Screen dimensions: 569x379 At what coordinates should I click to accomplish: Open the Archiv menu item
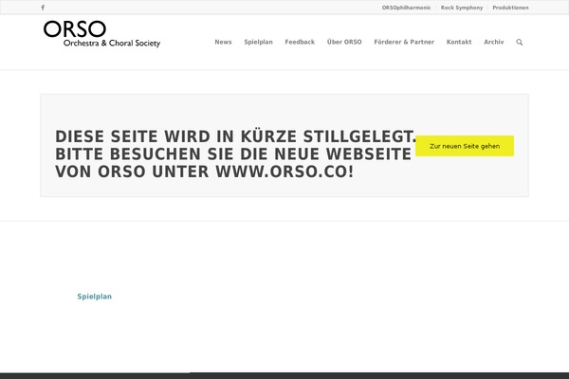(x=494, y=42)
